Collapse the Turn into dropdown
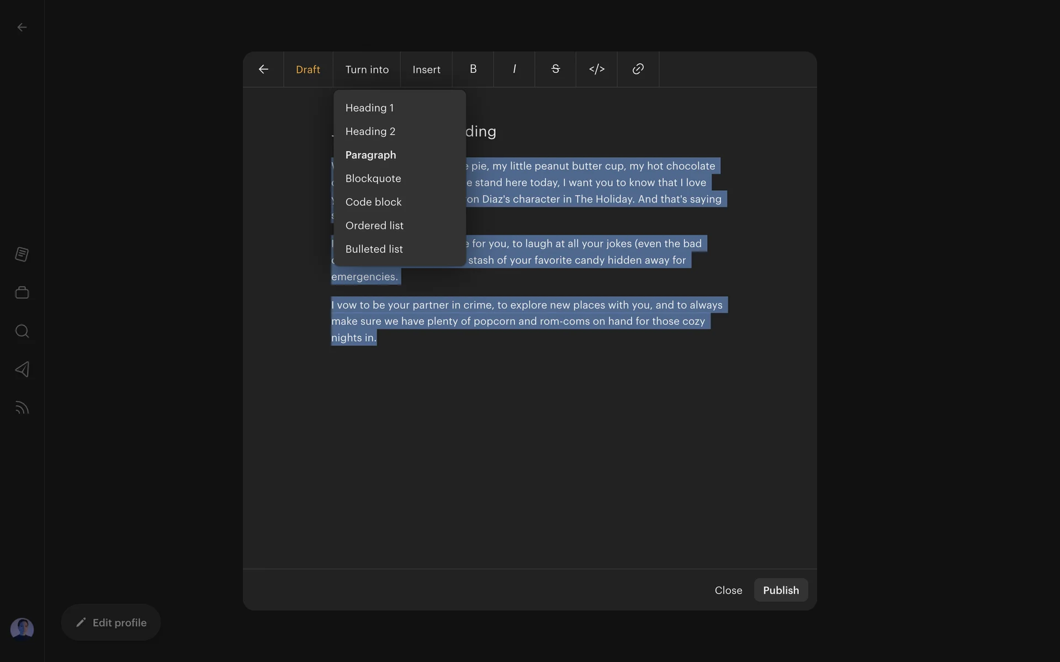 (x=367, y=70)
